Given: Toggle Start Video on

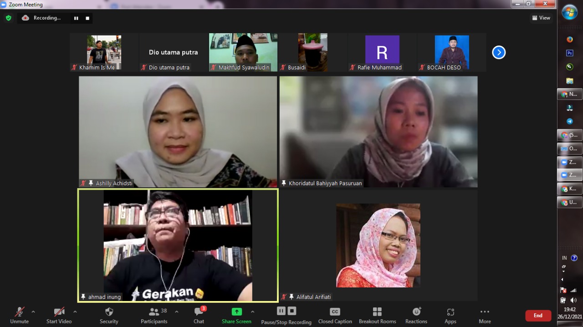Looking at the screenshot, I should pyautogui.click(x=59, y=315).
